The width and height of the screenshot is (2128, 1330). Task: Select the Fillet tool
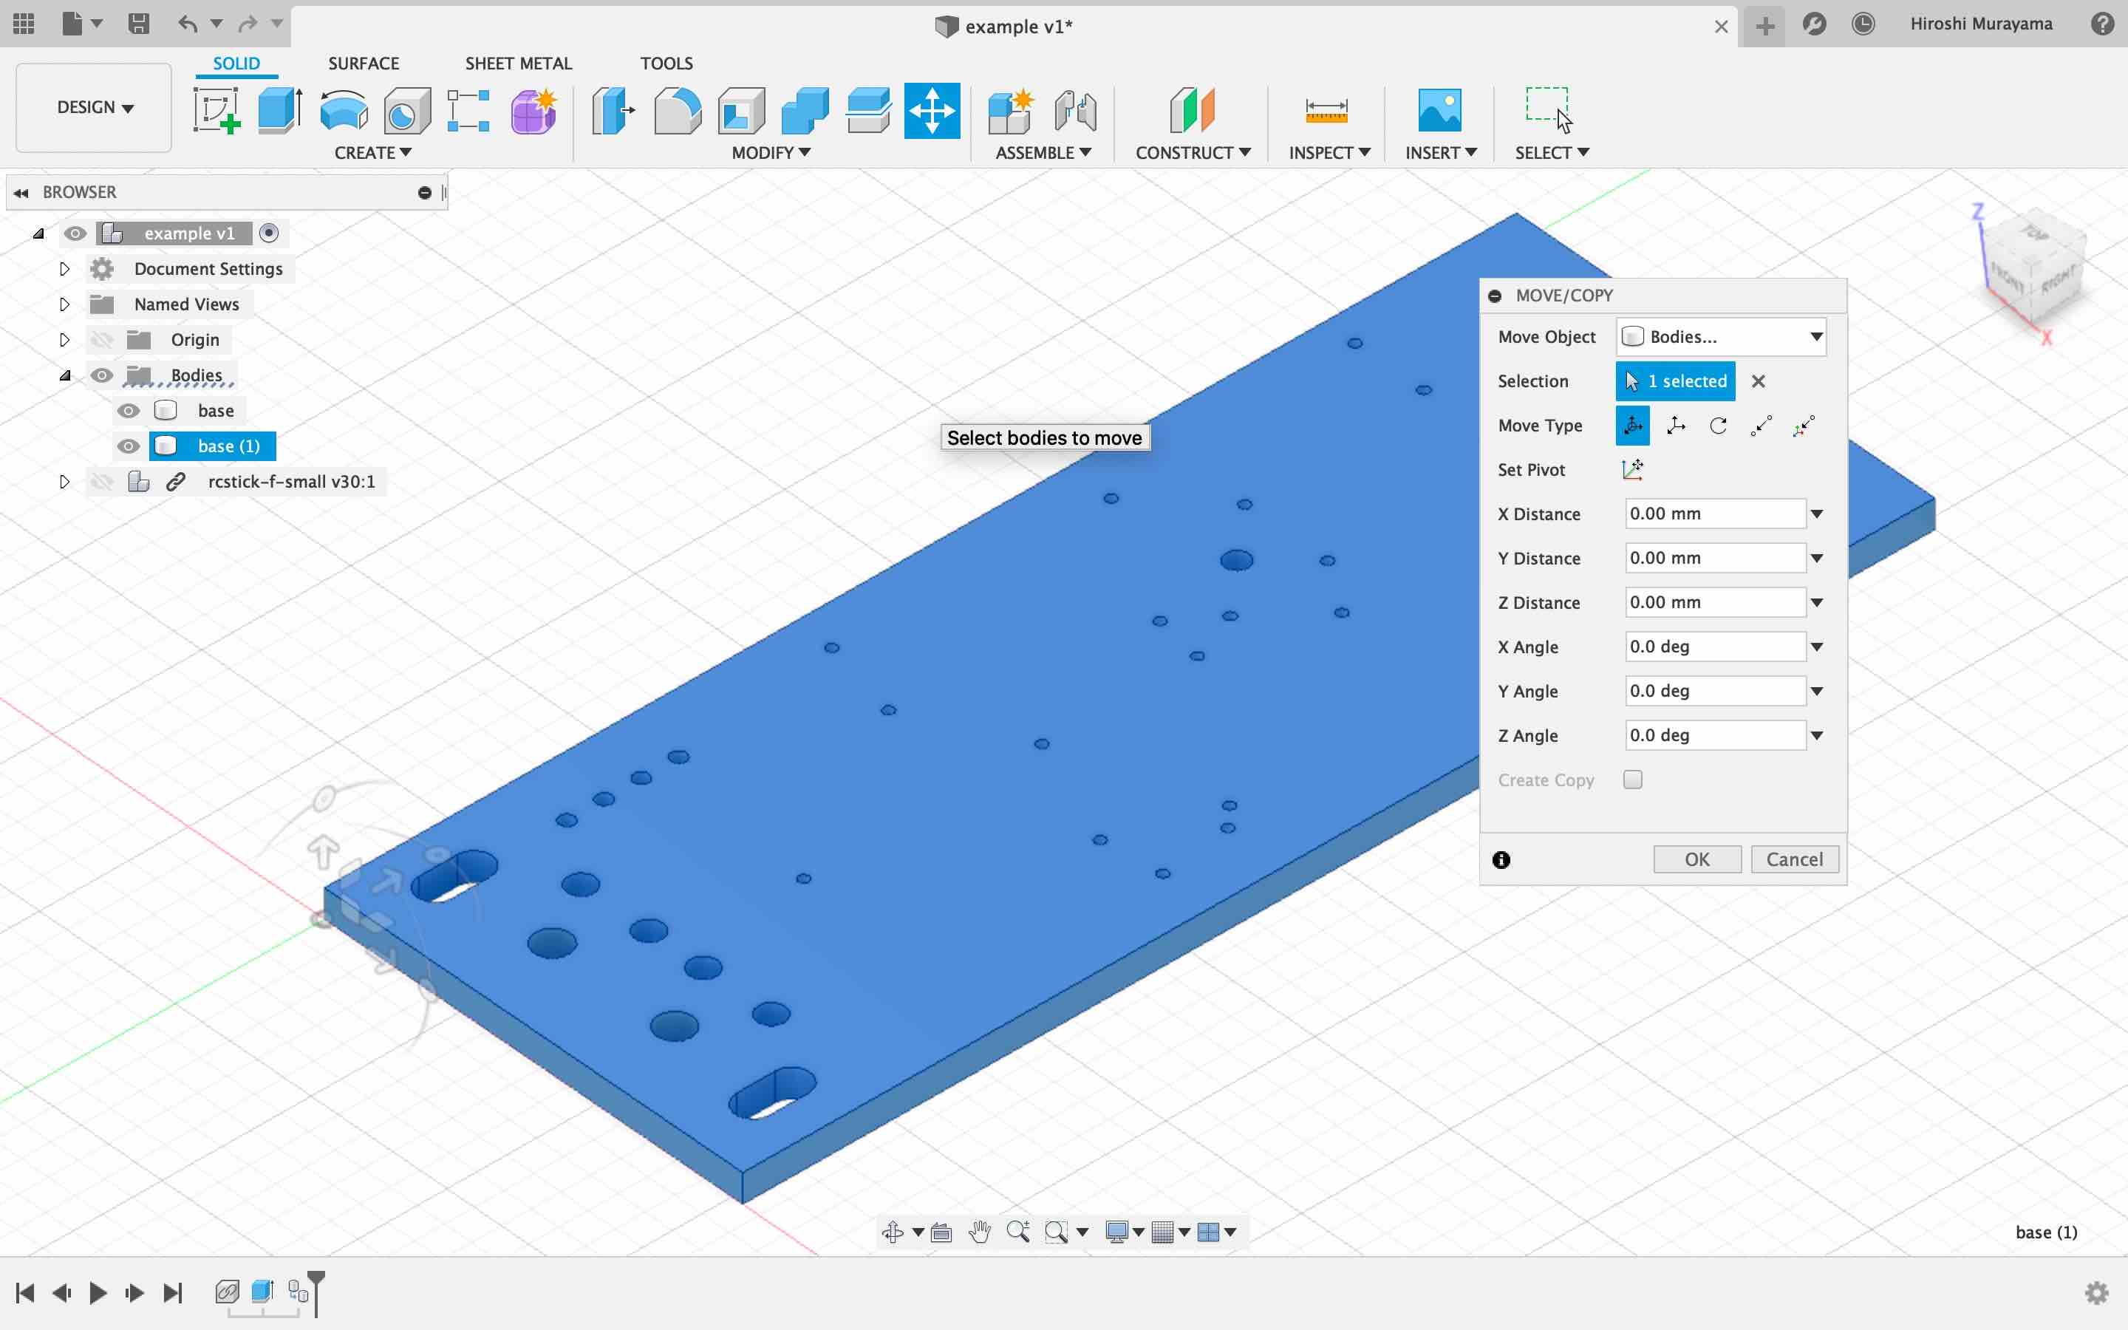677,111
